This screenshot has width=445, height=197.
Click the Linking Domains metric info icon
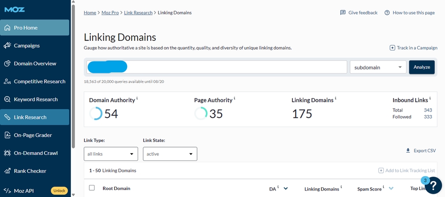click(x=336, y=98)
